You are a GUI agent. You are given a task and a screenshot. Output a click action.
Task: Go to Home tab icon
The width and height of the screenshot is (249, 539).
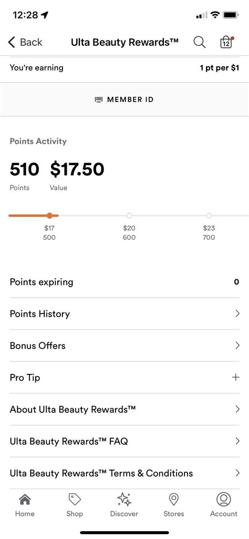[x=25, y=499]
